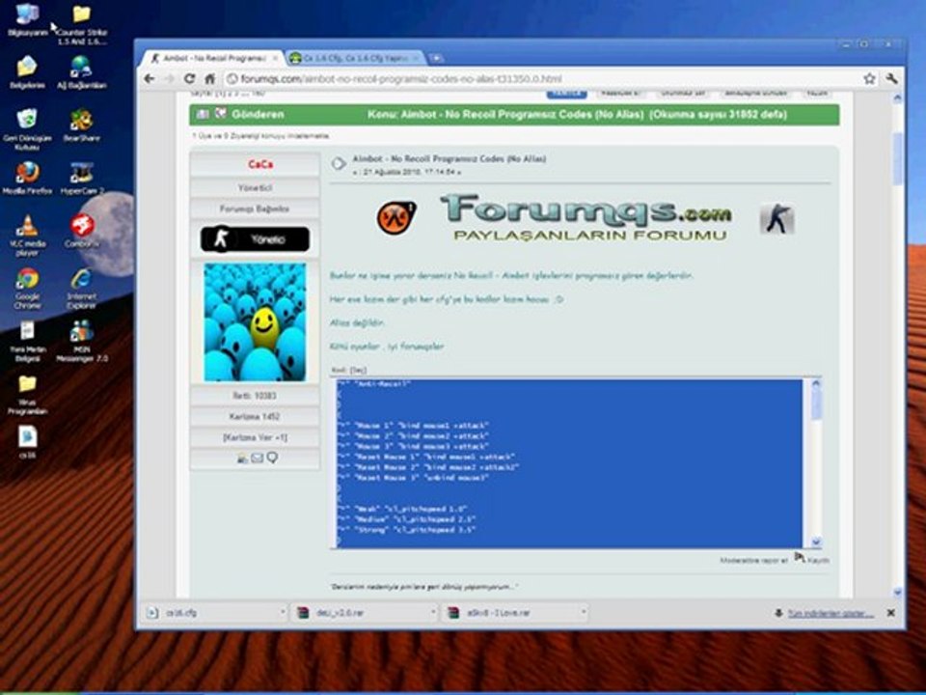Launch Internet Explorer desktop shortcut

pos(81,288)
